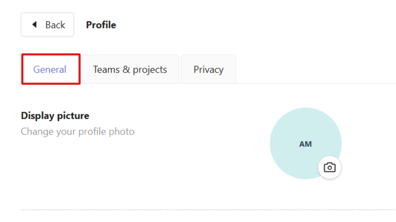
Task: Switch to the Teams & projects tab
Action: click(130, 69)
